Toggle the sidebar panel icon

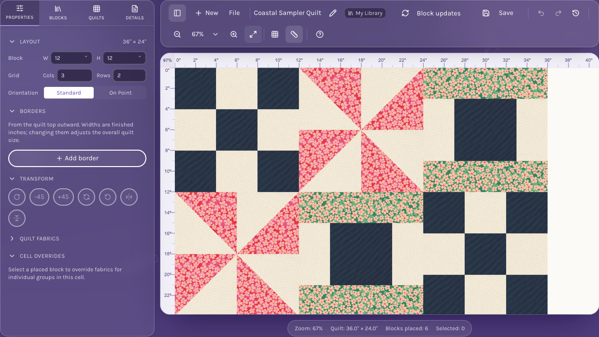pos(177,13)
